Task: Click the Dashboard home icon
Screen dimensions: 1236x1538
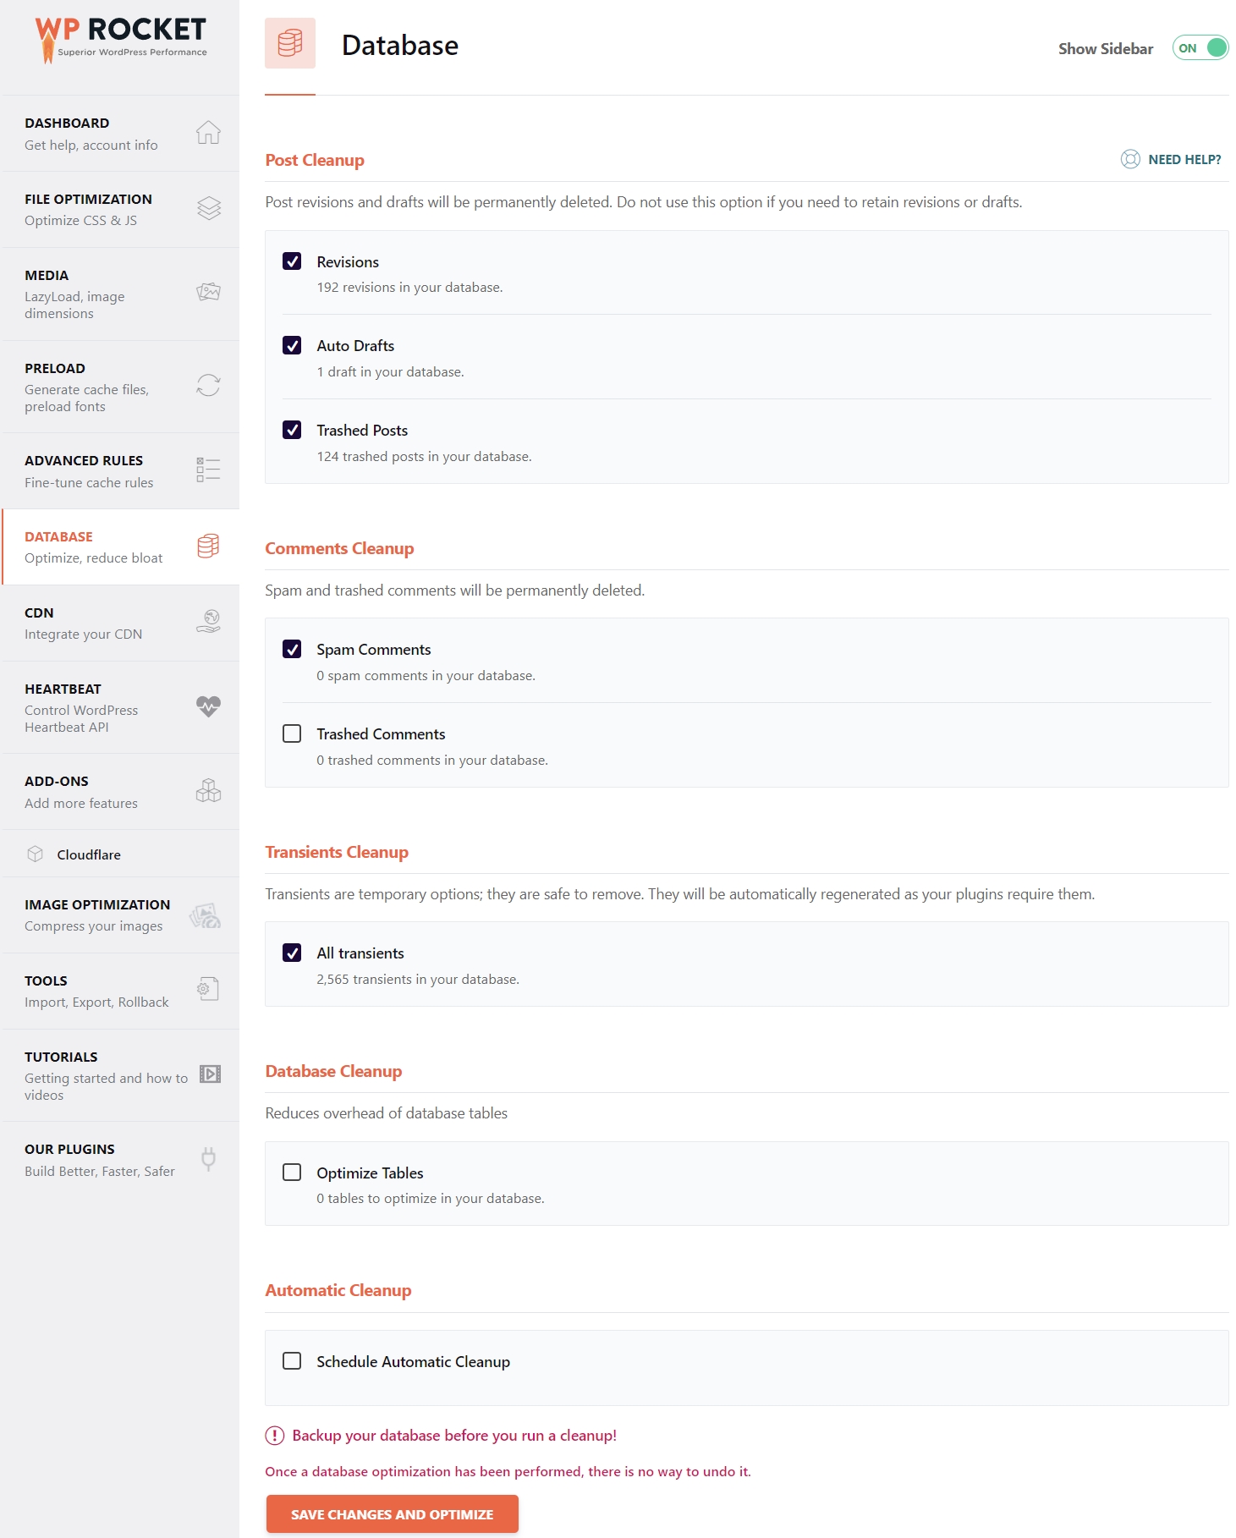Action: [208, 133]
